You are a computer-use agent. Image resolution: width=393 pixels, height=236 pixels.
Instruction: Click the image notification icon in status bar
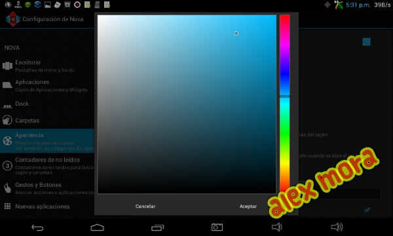pos(48,5)
